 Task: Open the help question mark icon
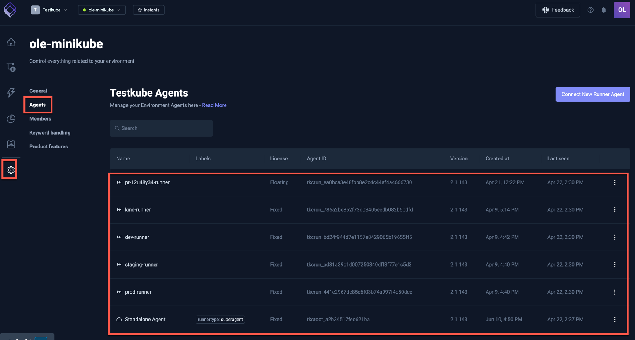[x=590, y=10]
